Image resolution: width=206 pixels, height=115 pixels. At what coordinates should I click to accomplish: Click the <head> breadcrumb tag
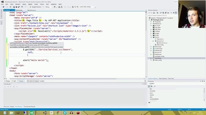click(x=36, y=81)
